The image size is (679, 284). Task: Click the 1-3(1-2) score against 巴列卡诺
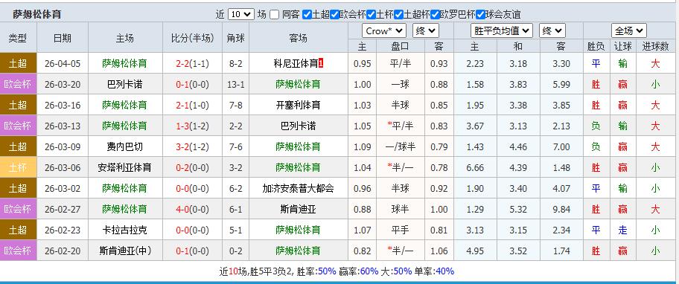click(x=192, y=126)
